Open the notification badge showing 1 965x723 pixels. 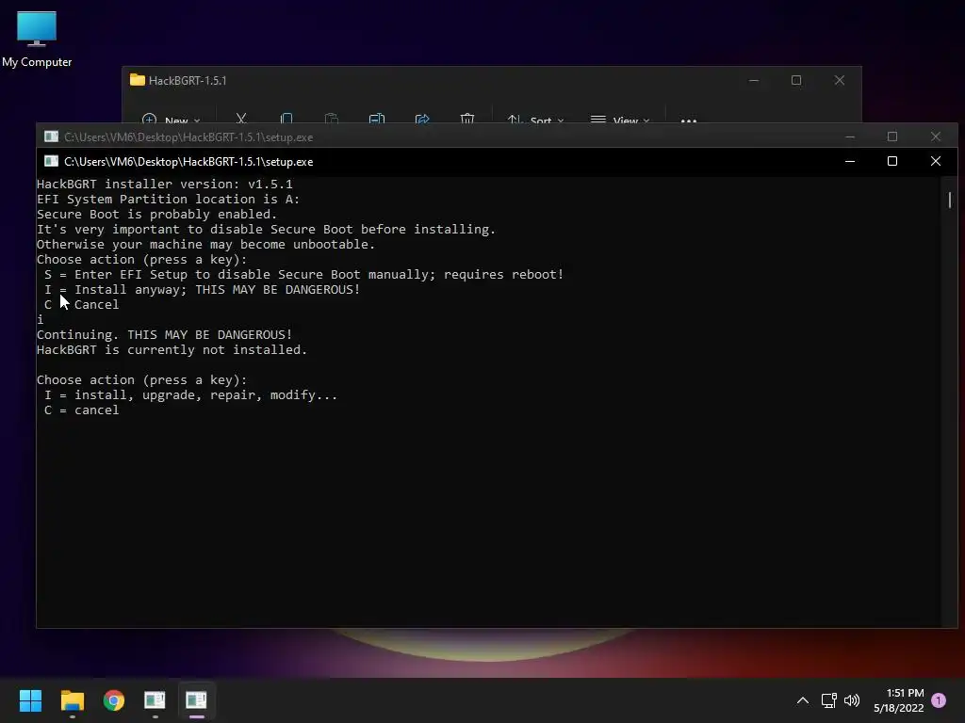click(939, 699)
